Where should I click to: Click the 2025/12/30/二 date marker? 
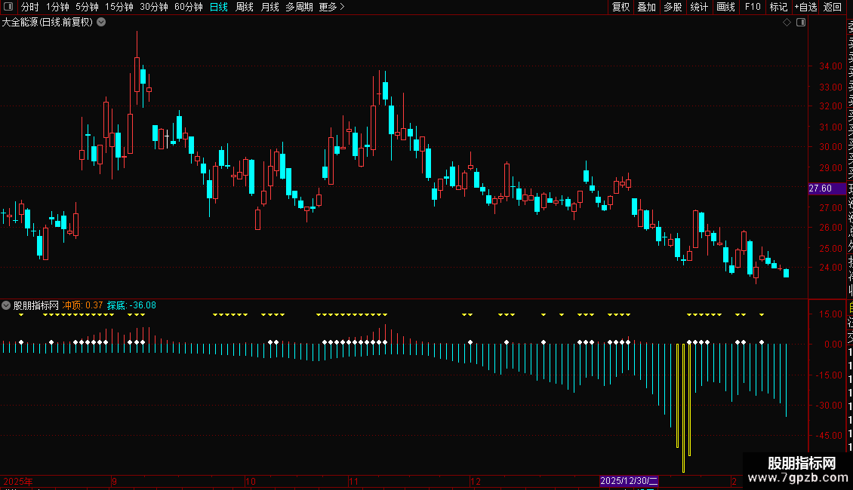coord(629,481)
